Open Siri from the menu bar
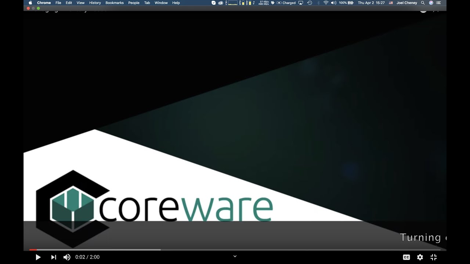 (x=431, y=3)
